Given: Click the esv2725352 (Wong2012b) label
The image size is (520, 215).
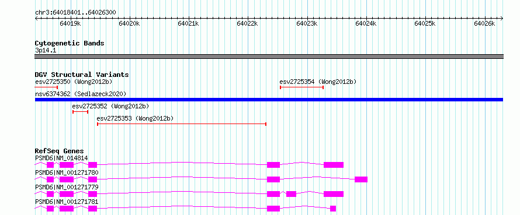Looking at the screenshot, I should click(110, 106).
